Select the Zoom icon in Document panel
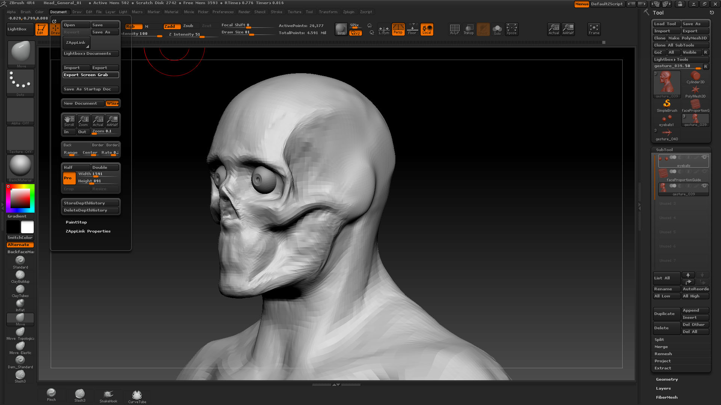721x405 pixels. (83, 121)
